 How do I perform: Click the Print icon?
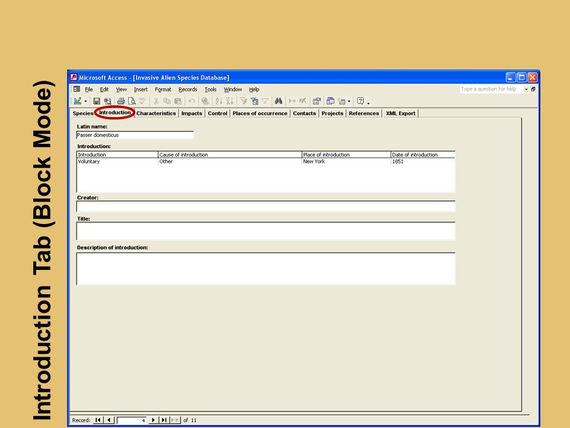121,101
